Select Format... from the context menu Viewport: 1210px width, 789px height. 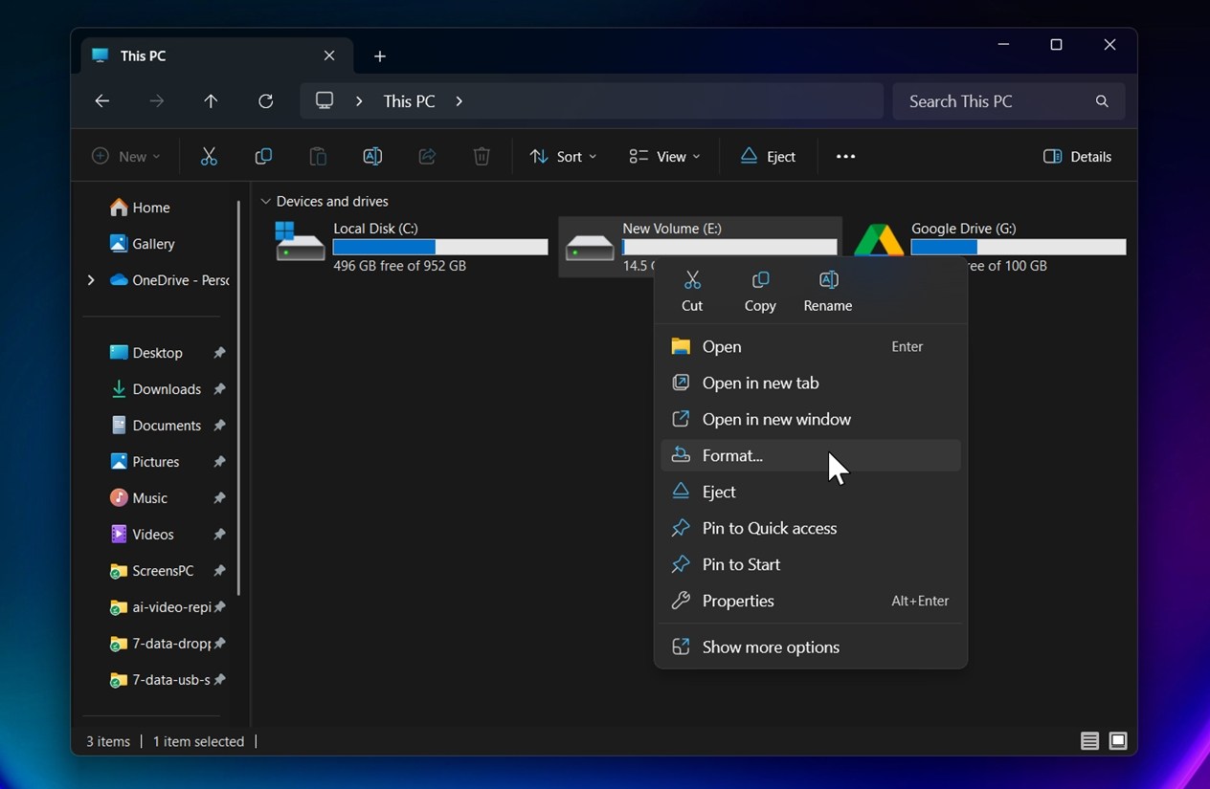[732, 456]
